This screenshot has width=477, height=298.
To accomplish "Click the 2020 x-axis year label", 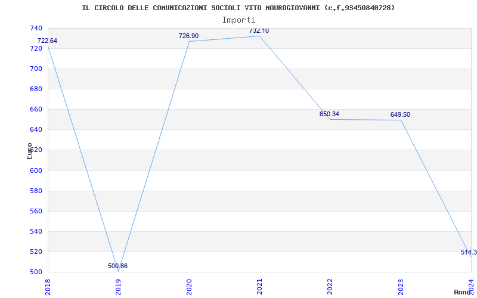I will 188,287.
